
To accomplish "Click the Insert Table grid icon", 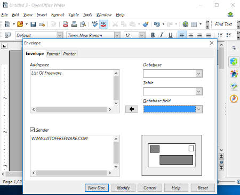I will pos(194,25).
